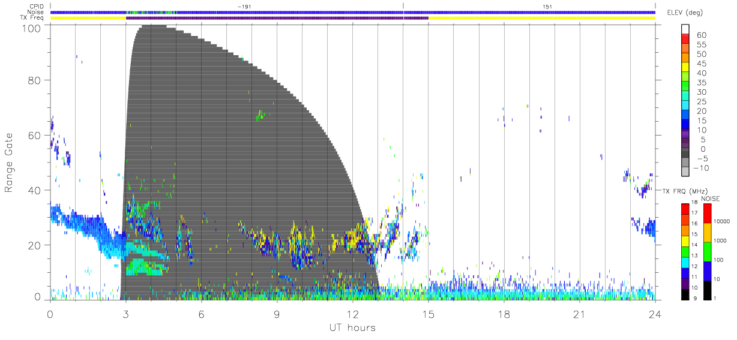Click the "21" tick on the UT hours axis
Viewport: 737px width, 340px height.
(x=579, y=315)
